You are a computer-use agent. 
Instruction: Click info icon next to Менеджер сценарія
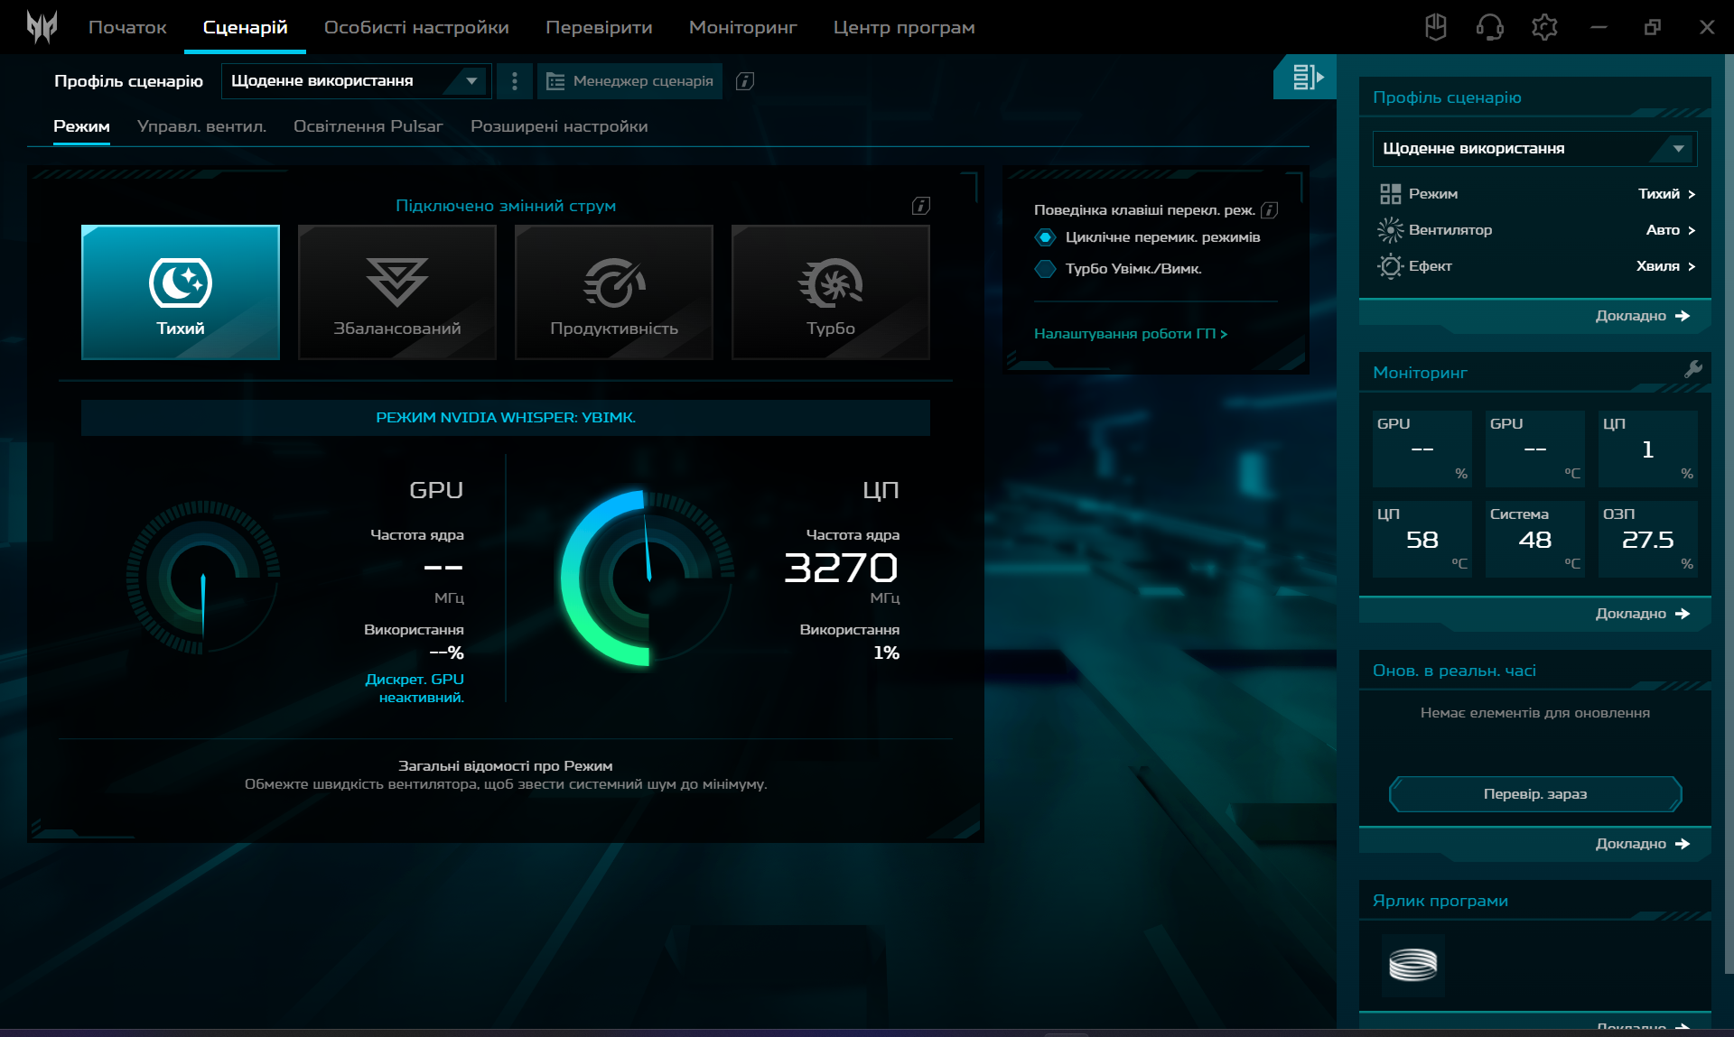click(x=745, y=81)
